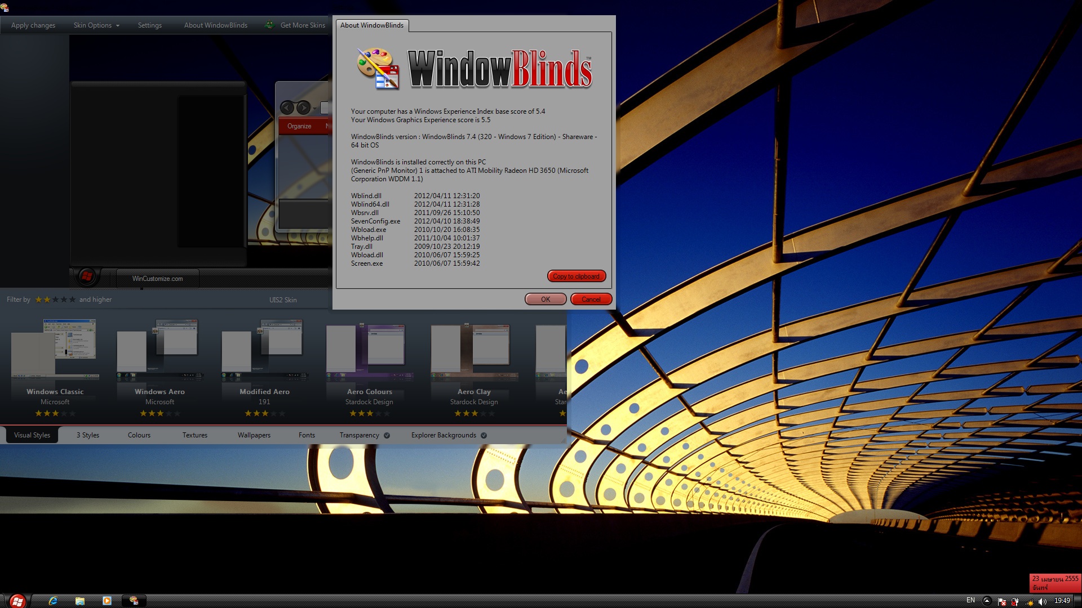This screenshot has height=608, width=1082.
Task: Open the EN language selector
Action: tap(970, 601)
